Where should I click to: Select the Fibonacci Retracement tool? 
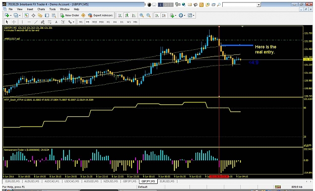point(49,22)
